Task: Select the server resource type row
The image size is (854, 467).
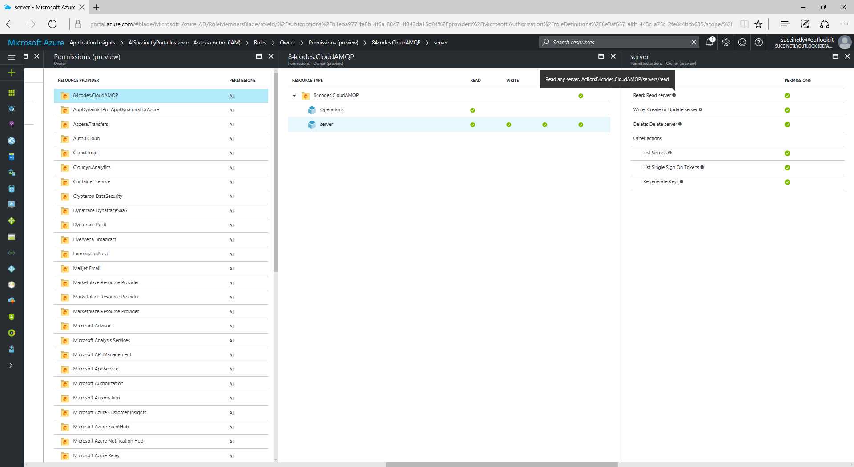Action: point(449,125)
